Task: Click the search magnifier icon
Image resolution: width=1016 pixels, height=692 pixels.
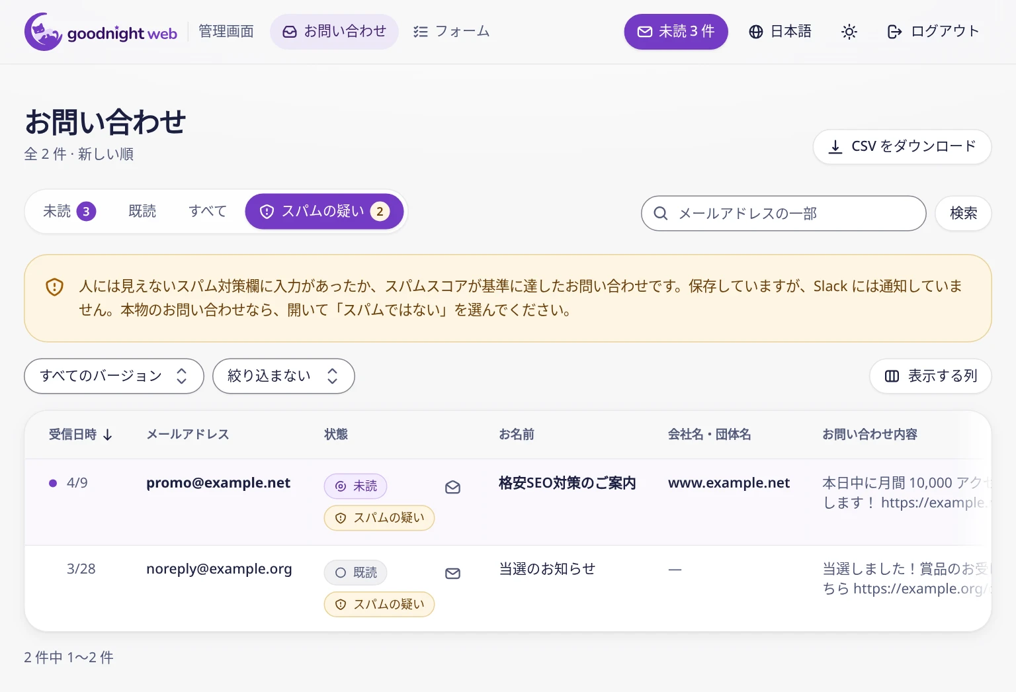Action: pos(660,213)
